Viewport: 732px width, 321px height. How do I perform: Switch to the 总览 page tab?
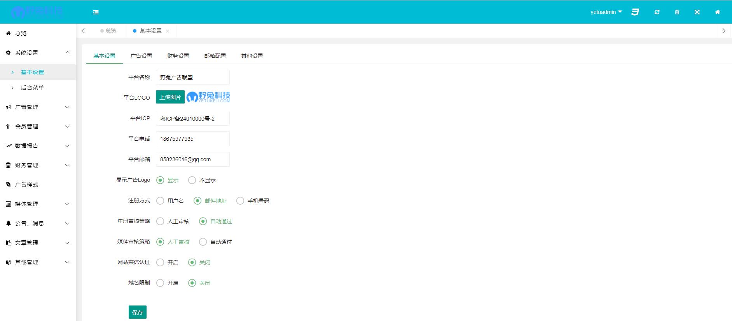(x=108, y=31)
